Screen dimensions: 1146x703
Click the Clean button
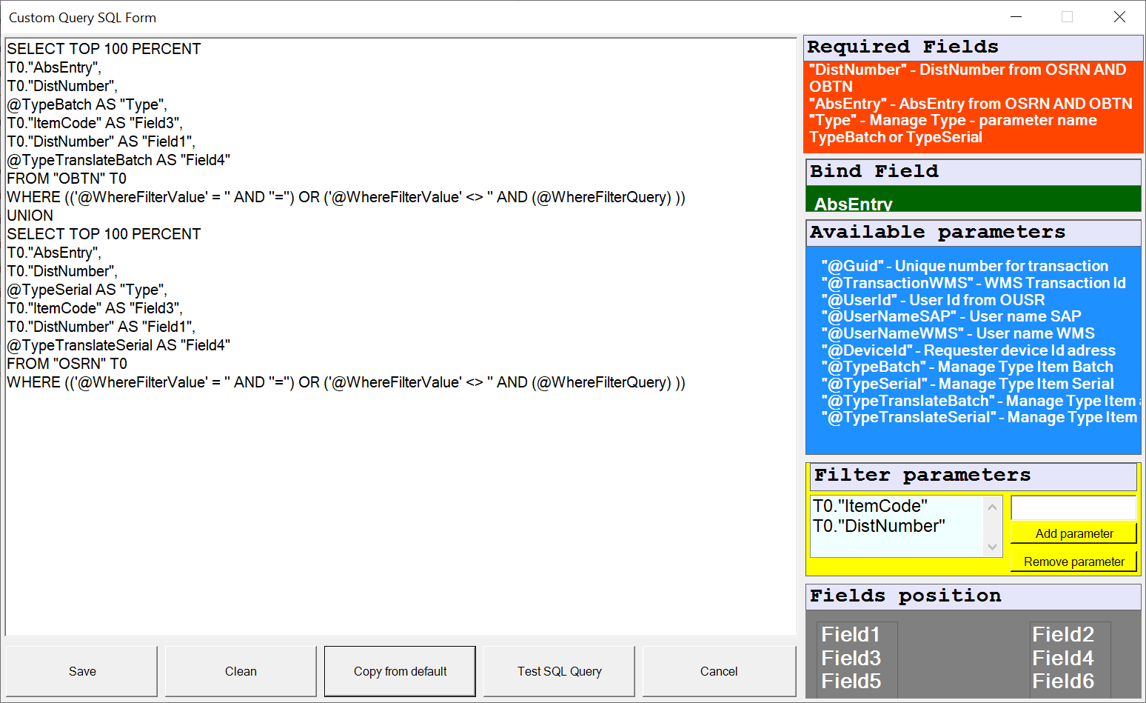click(x=240, y=671)
